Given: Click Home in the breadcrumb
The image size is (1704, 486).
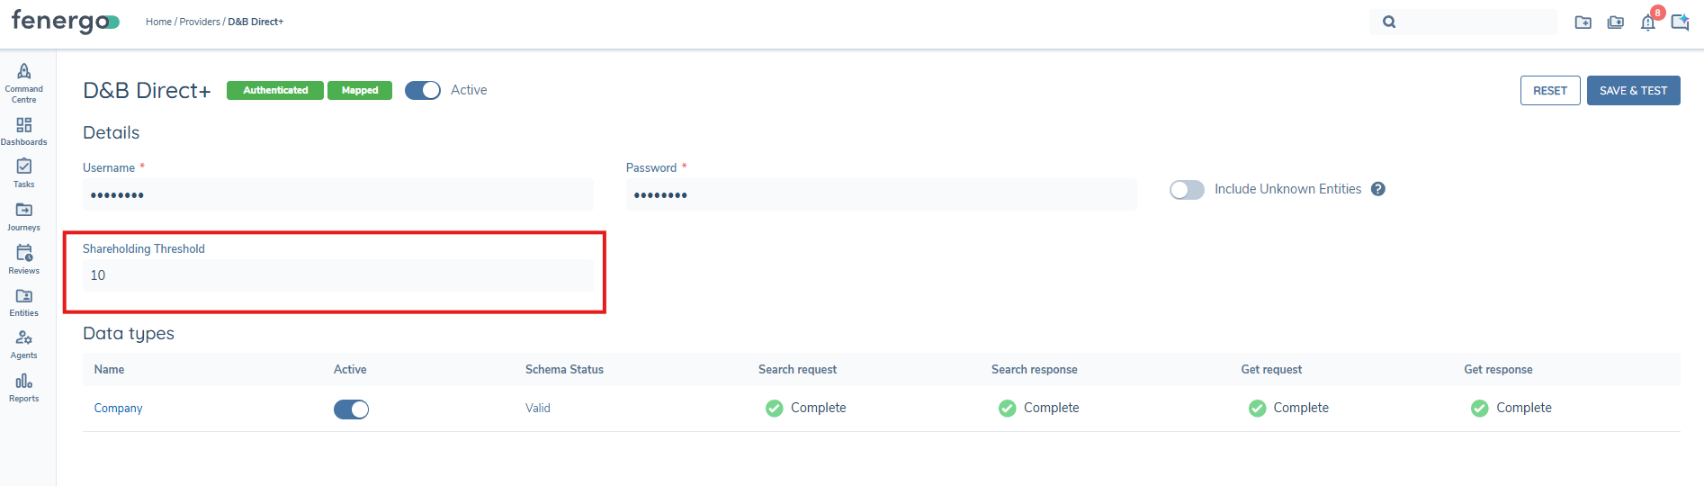Looking at the screenshot, I should [158, 22].
